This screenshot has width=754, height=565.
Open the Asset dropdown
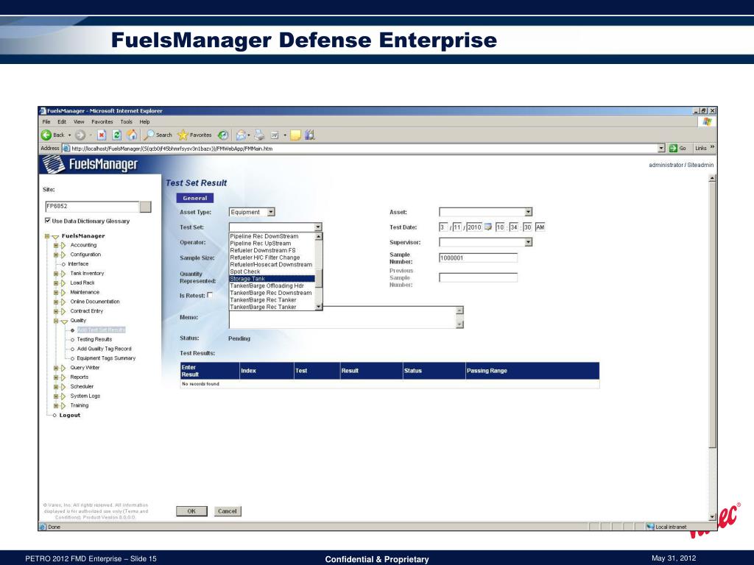coord(529,212)
